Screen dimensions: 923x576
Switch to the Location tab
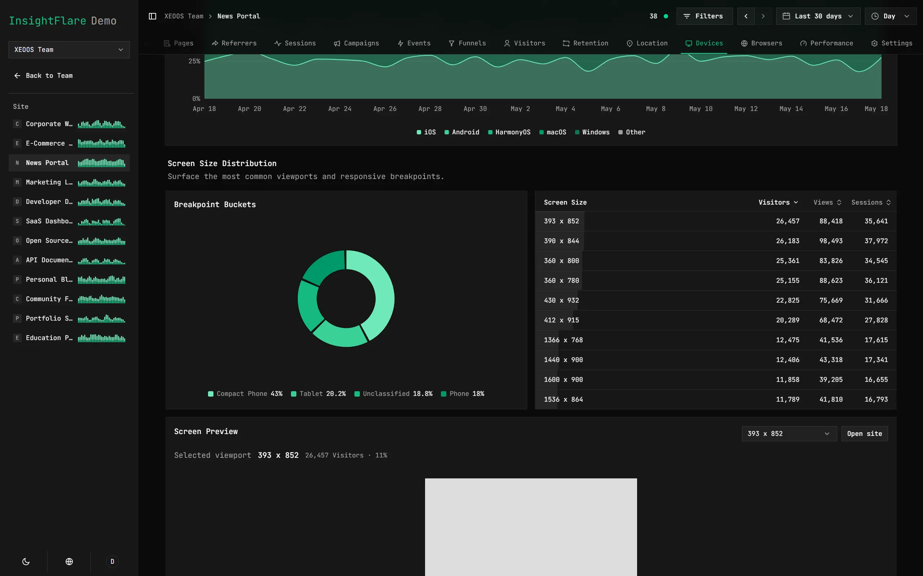647,43
